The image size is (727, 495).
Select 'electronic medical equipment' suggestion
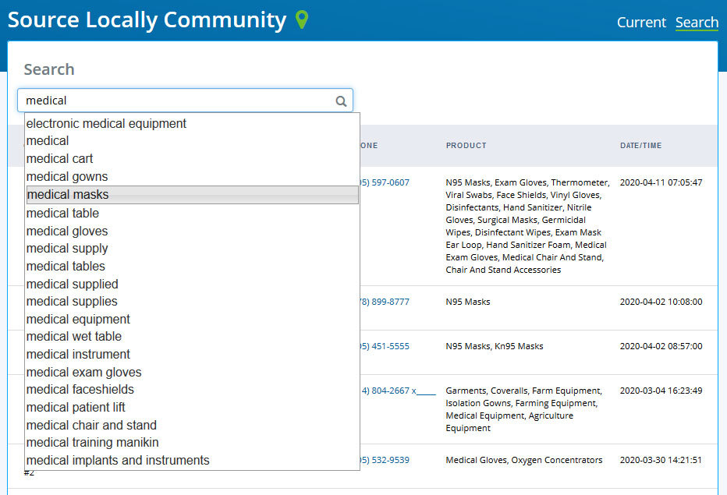click(106, 123)
